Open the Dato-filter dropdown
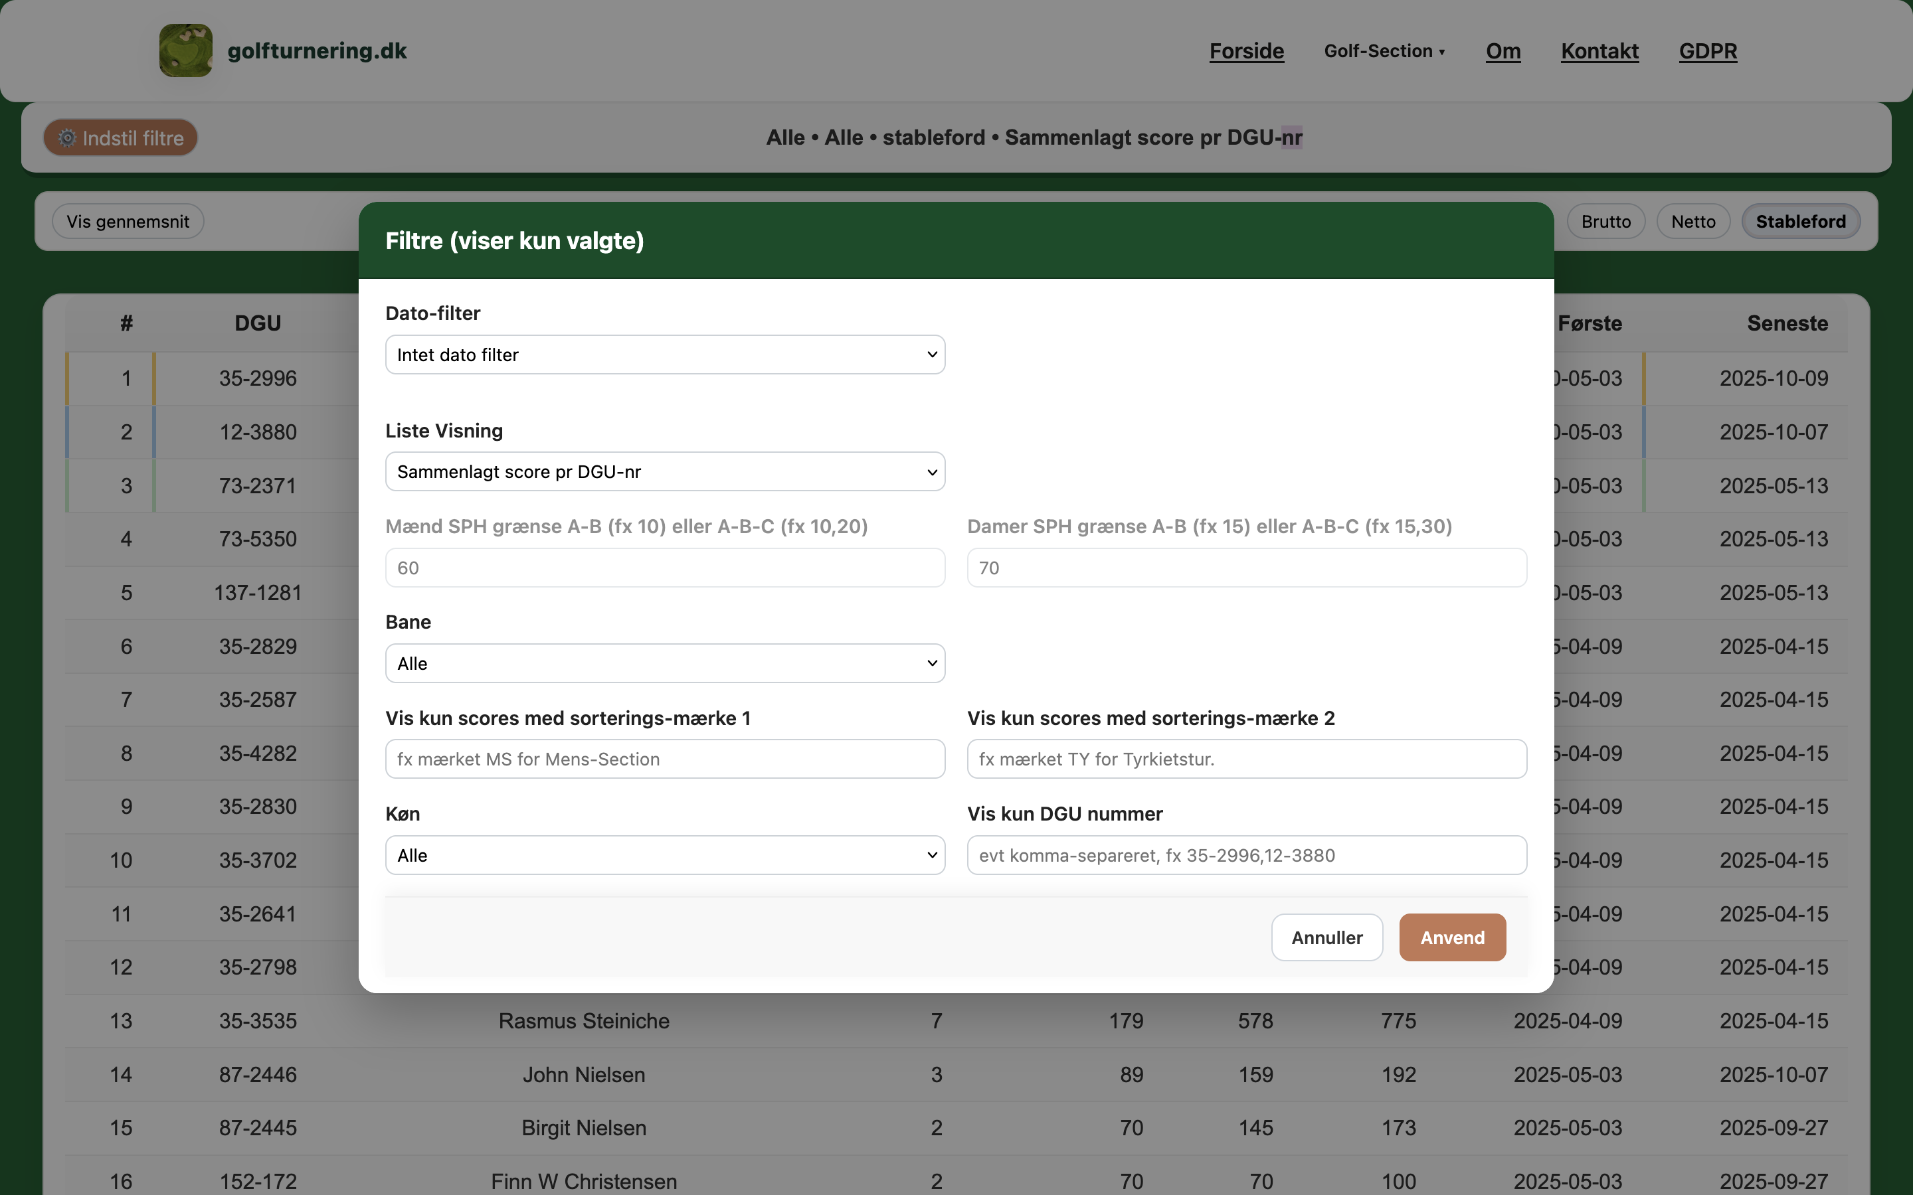The image size is (1913, 1195). coord(665,355)
